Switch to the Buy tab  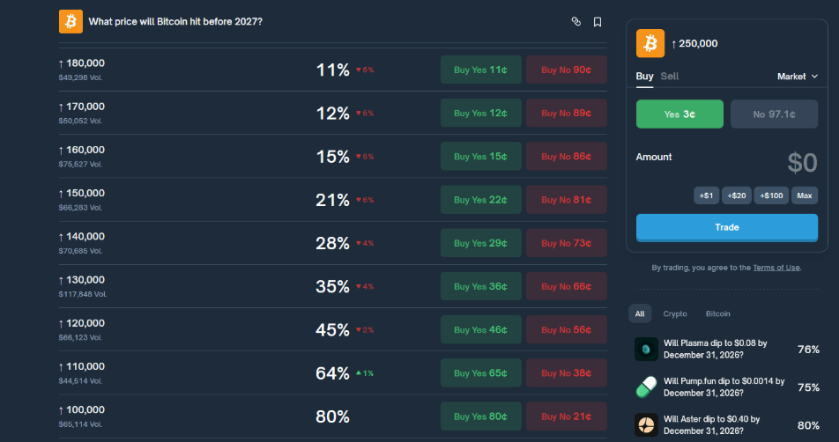pyautogui.click(x=644, y=77)
